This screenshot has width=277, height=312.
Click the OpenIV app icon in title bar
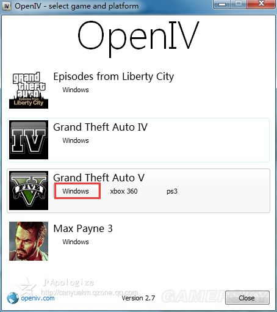[x=7, y=6]
